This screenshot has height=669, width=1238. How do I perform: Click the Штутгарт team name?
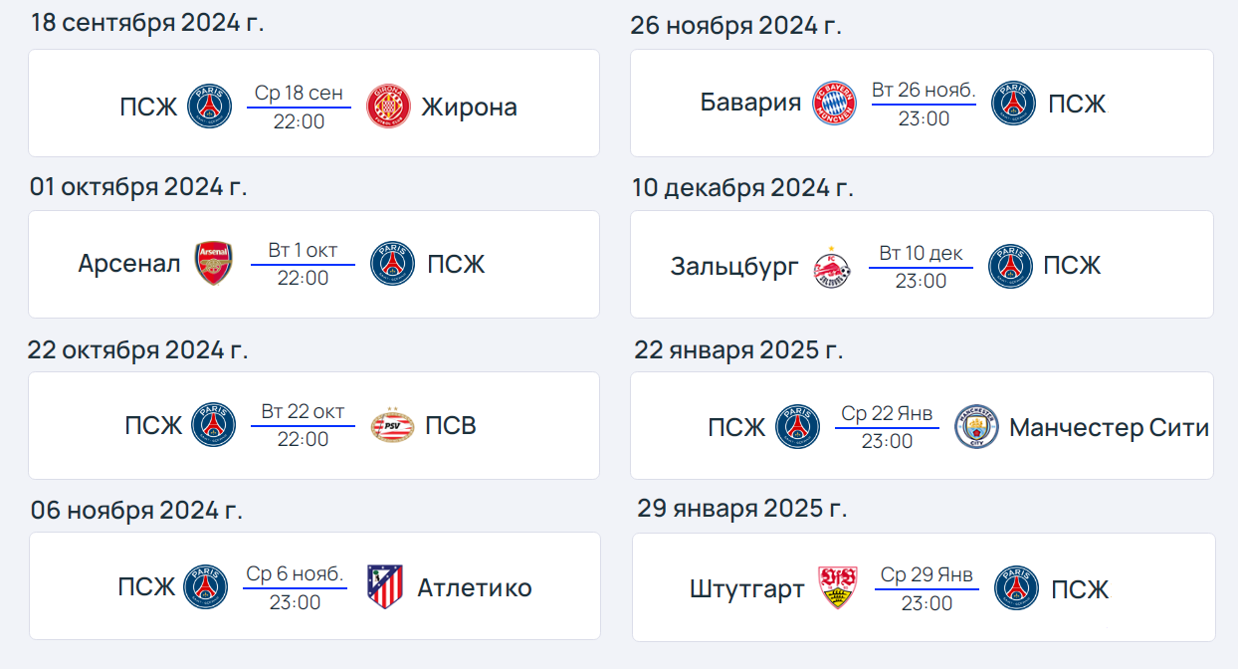tap(746, 589)
